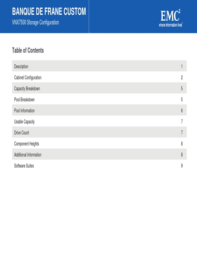Click the Table of Contents heading

[x=28, y=50]
